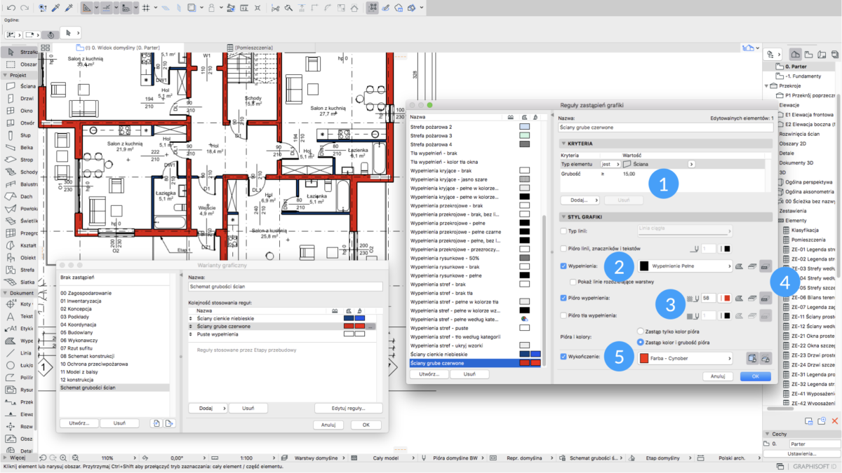Viewport: 842px width, 473px height.
Task: Open the Farba - Cynober surface dropdown
Action: [685, 358]
